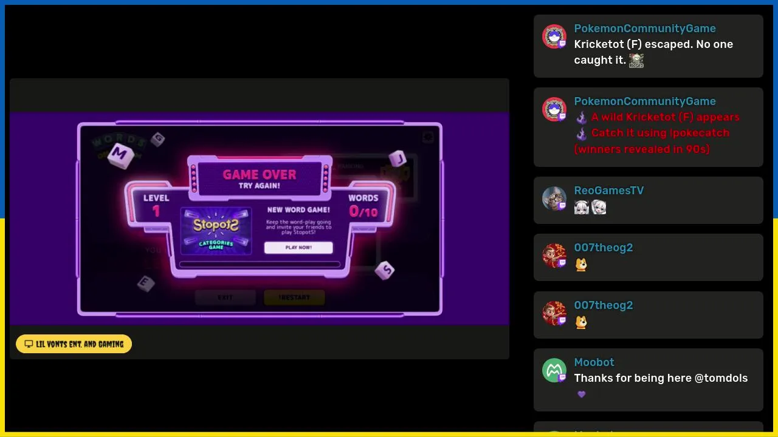This screenshot has width=778, height=437.
Task: Click the right emote in ReoGamesTV's message
Action: pyautogui.click(x=599, y=208)
